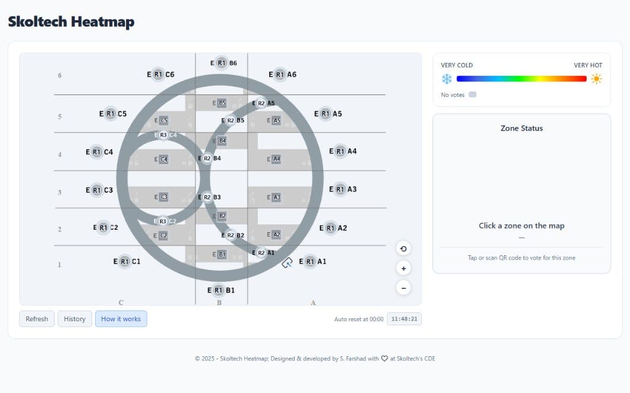Open inner room zone C3
Image resolution: width=630 pixels, height=393 pixels.
pos(164,196)
